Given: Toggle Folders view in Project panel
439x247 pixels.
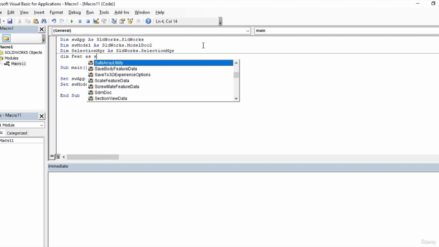Looking at the screenshot, I should [x=6, y=38].
